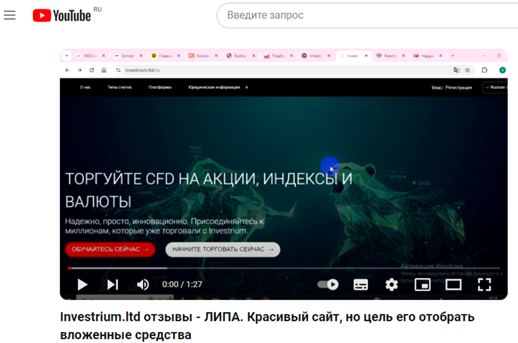Viewport: 518px width, 343px height.
Task: Toggle the autoplay switch in the player
Action: 328,284
